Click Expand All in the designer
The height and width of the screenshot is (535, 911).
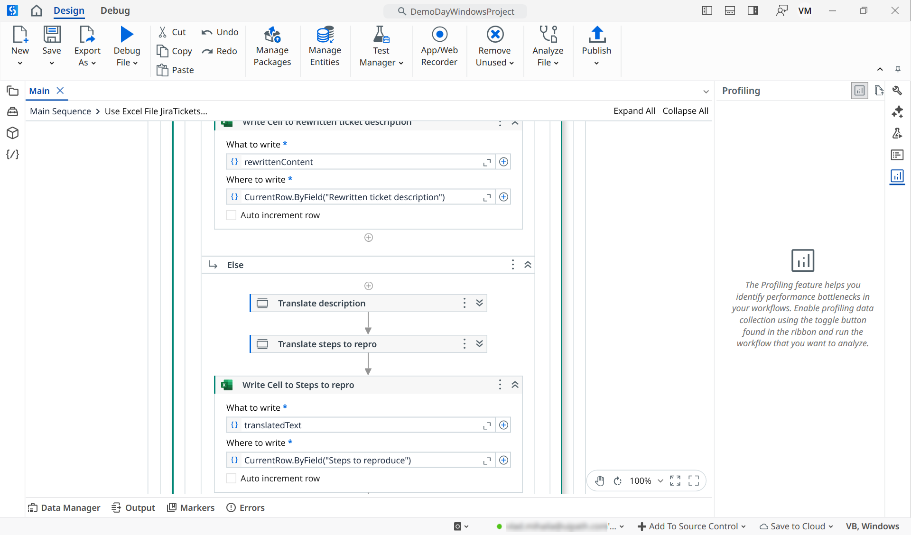[634, 111]
